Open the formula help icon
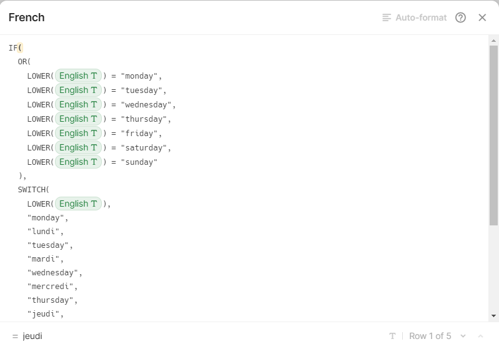The height and width of the screenshot is (349, 499). (460, 17)
